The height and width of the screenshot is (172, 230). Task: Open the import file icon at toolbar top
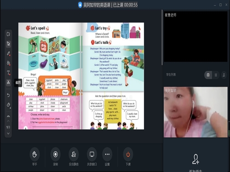(8, 34)
